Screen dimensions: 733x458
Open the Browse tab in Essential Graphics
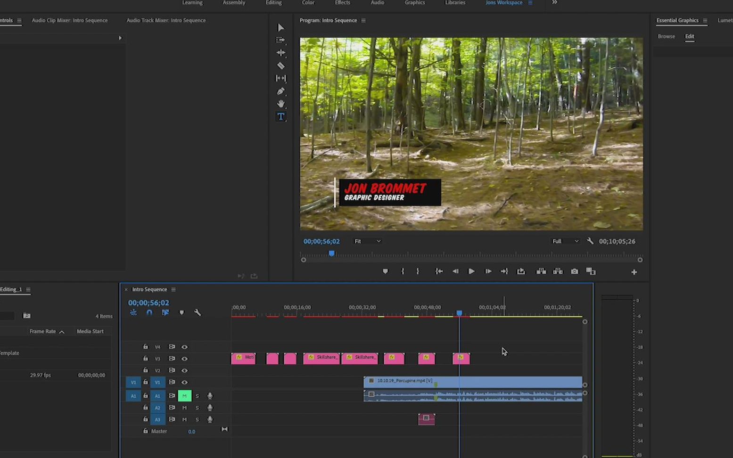pos(666,36)
